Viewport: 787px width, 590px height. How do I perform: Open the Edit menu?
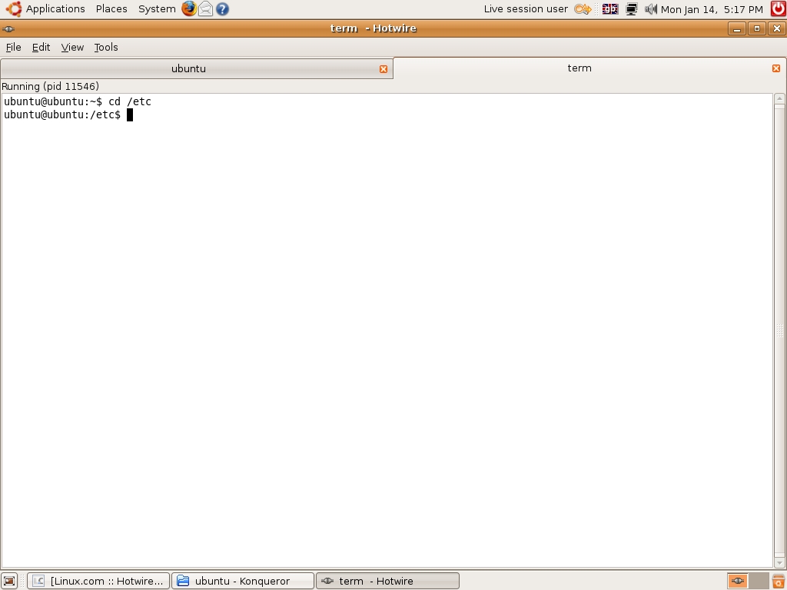[x=42, y=47]
